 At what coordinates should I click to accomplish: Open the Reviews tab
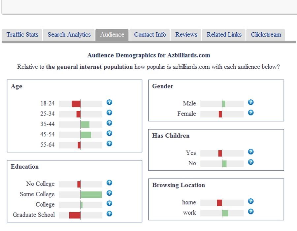tap(186, 35)
